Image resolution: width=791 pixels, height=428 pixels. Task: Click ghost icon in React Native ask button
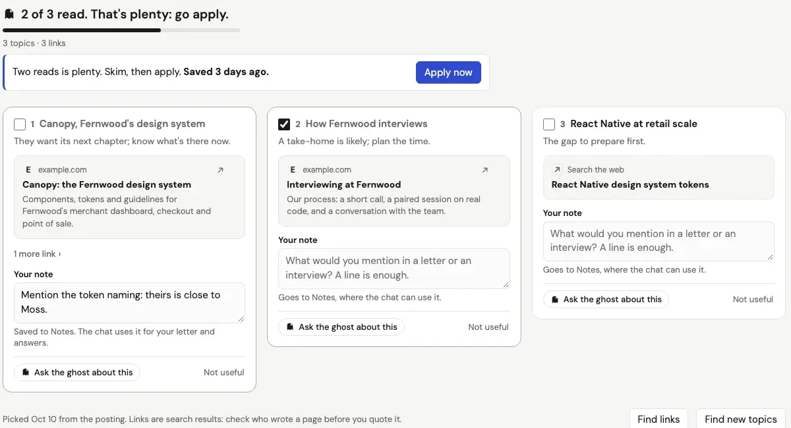[x=555, y=300]
